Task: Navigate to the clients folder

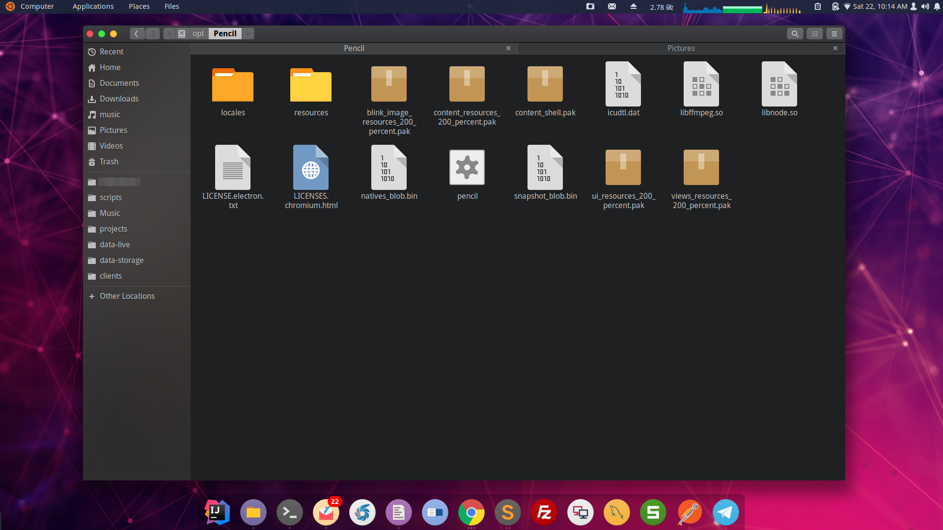Action: click(x=110, y=275)
